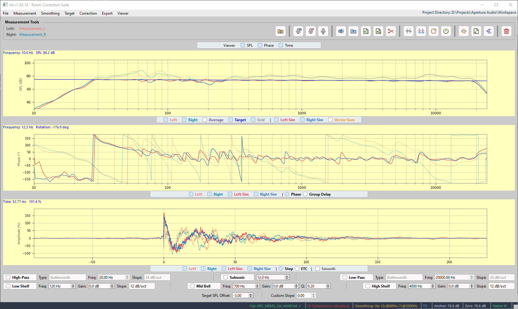This screenshot has height=309, width=518.
Task: Check the Vector Sum checkbox in SPL plot
Action: tap(330, 120)
